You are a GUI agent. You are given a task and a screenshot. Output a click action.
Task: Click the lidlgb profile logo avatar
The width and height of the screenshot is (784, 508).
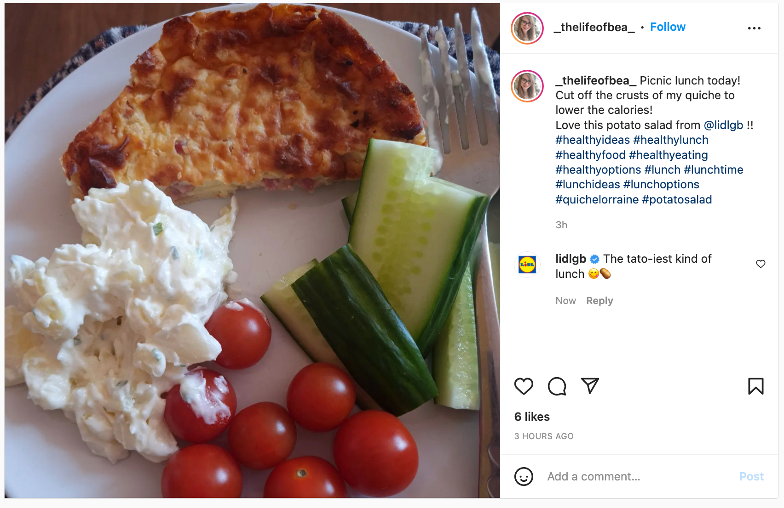pyautogui.click(x=527, y=265)
